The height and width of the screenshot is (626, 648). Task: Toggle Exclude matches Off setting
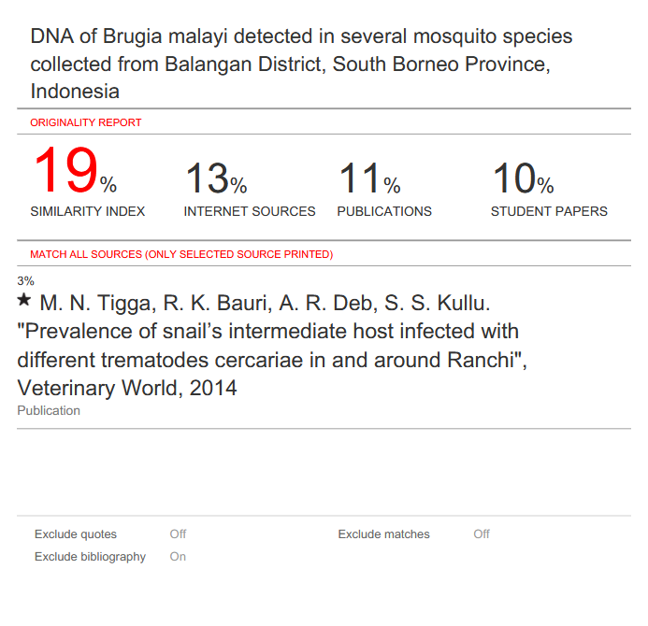point(482,534)
